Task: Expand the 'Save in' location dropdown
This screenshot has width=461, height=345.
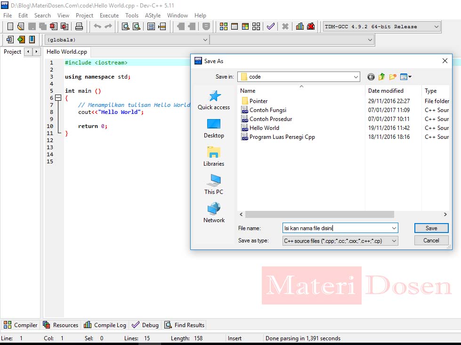Action: coord(356,76)
